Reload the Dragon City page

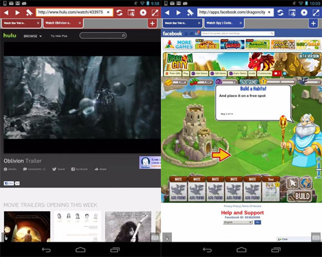[280, 13]
